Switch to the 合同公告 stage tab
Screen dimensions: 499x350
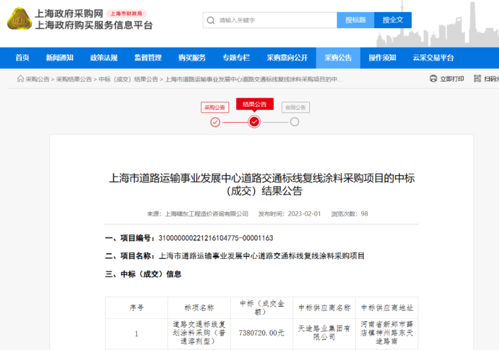point(295,107)
